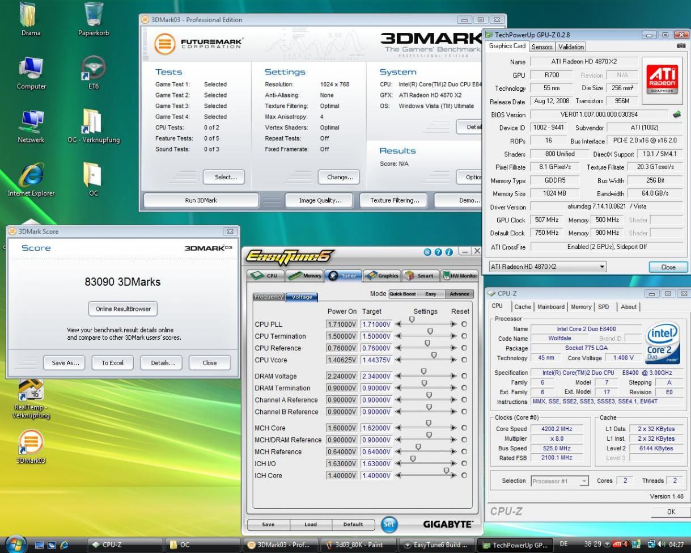Image resolution: width=691 pixels, height=553 pixels.
Task: Click the GPU-Z BIOS save chip icon
Action: tap(677, 114)
